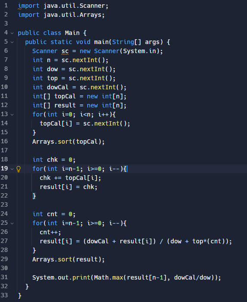
Task: Click 'dowCal/dow' on line 31
Action: 192,277
